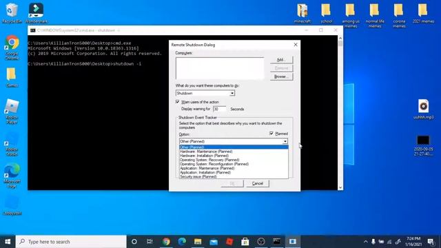Open the notification center icon

pos(431,242)
